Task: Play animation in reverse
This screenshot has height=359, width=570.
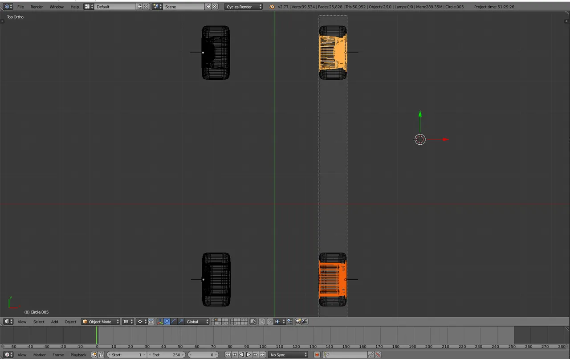Action: click(x=241, y=355)
